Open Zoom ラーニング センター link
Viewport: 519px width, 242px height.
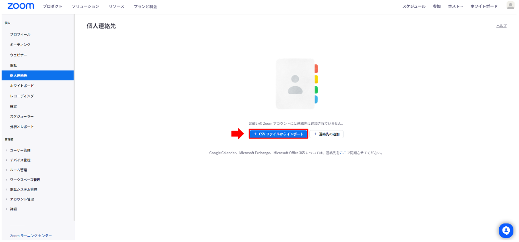(x=31, y=236)
